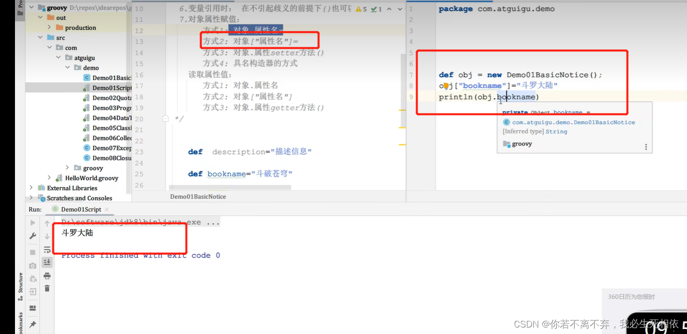Expand External Libraries

31,188
